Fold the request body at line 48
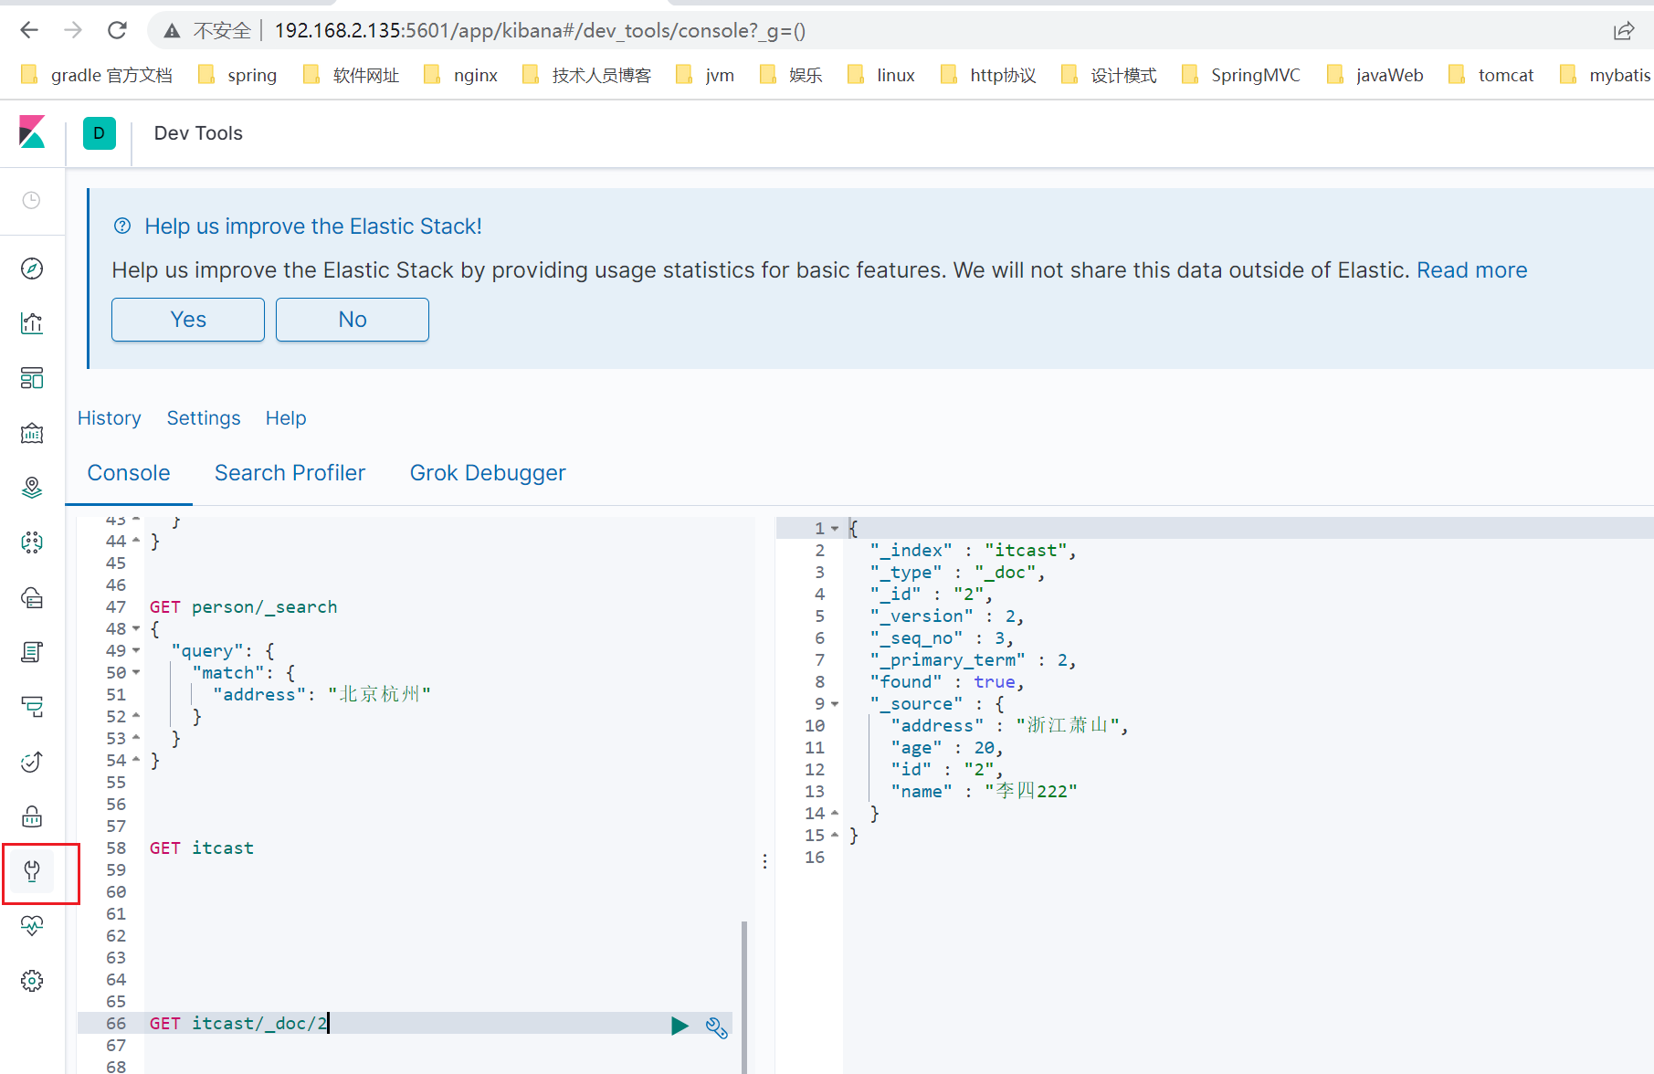1654x1074 pixels. [x=137, y=629]
